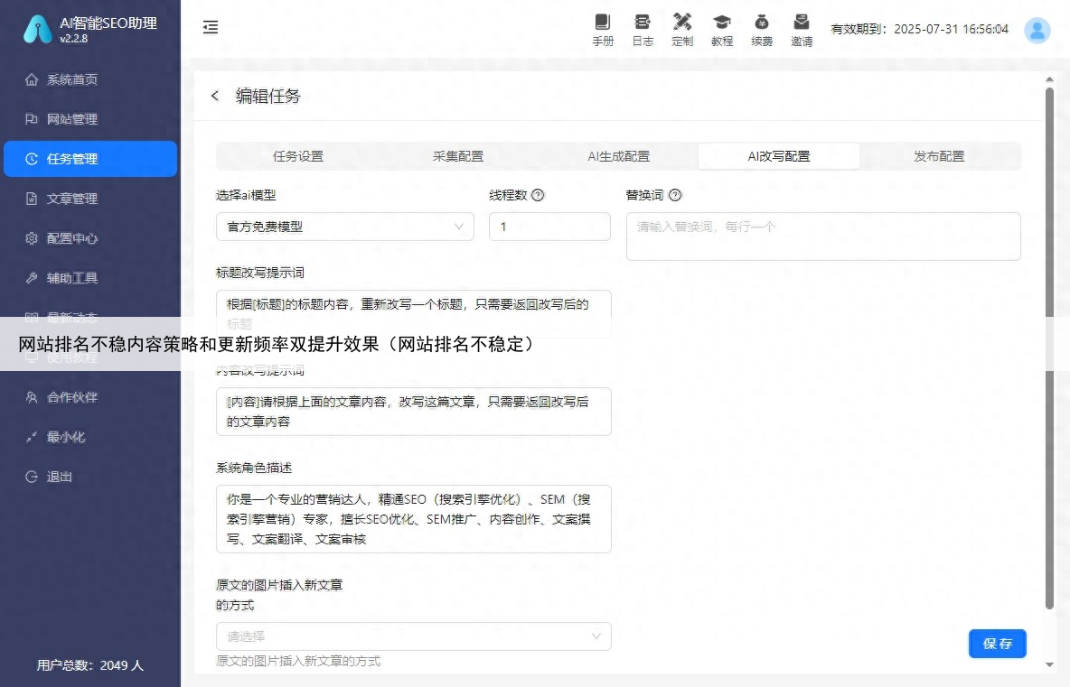Click inside the 线程数 input field
This screenshot has width=1070, height=687.
[x=549, y=227]
